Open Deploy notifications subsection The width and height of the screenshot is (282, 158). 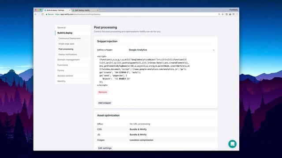coord(67,54)
